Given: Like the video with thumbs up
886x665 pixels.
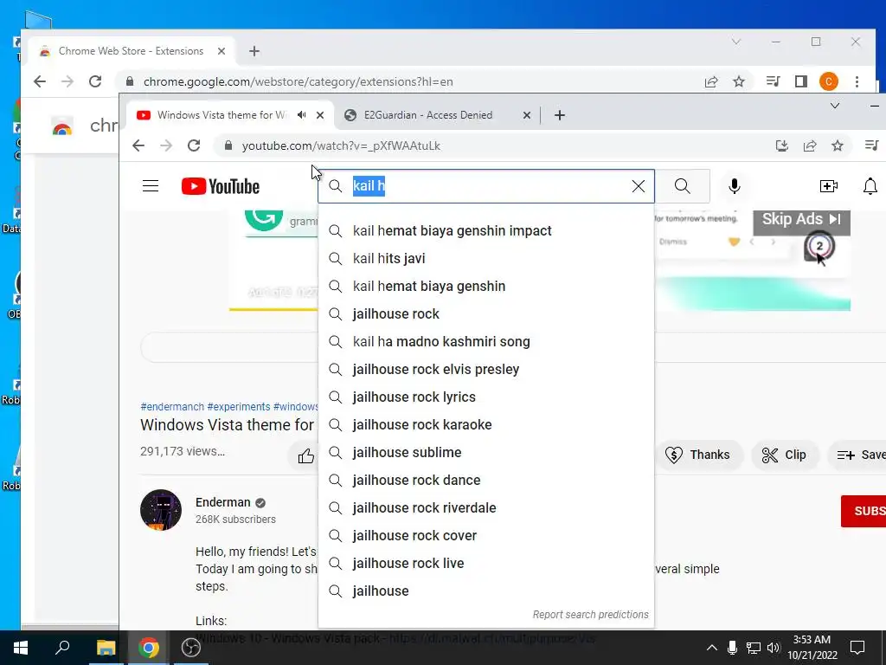Looking at the screenshot, I should coord(305,455).
